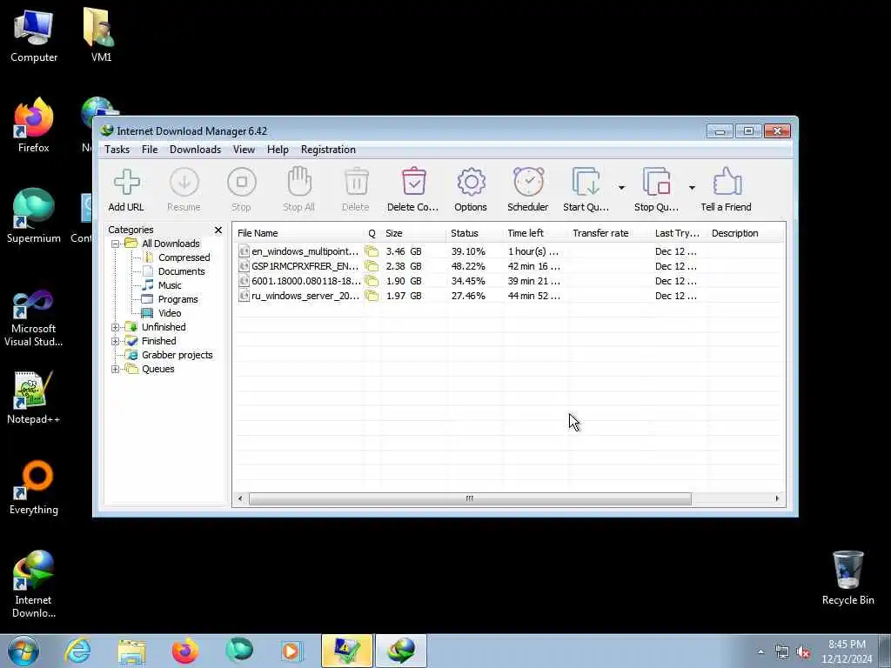The image size is (891, 668).
Task: Close the Categories panel
Action: pyautogui.click(x=218, y=230)
